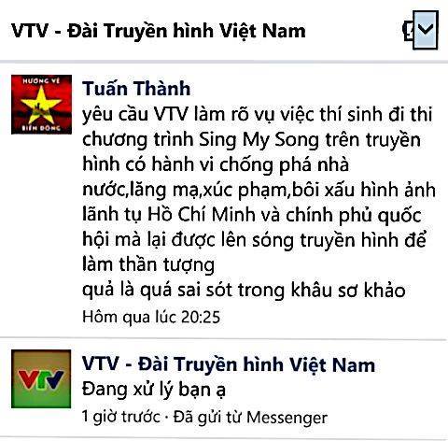Screen dimensions: 448x441
Task: Open the chevron dropdown beside the page title
Action: (426, 30)
